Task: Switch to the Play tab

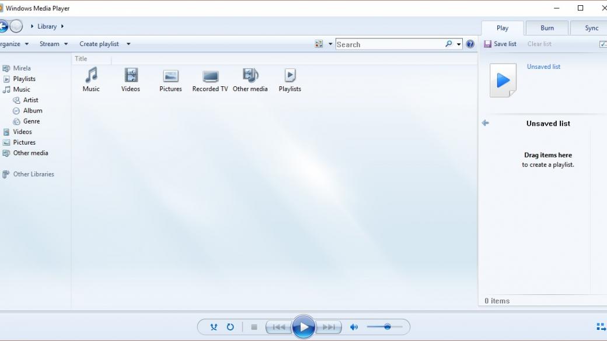Action: pyautogui.click(x=503, y=28)
